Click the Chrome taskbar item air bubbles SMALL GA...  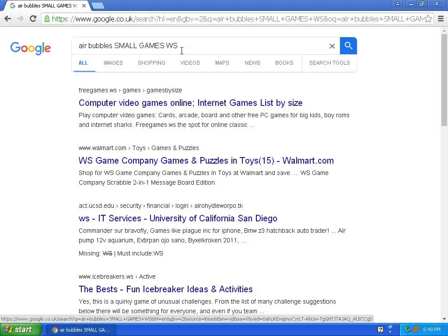(x=81, y=330)
